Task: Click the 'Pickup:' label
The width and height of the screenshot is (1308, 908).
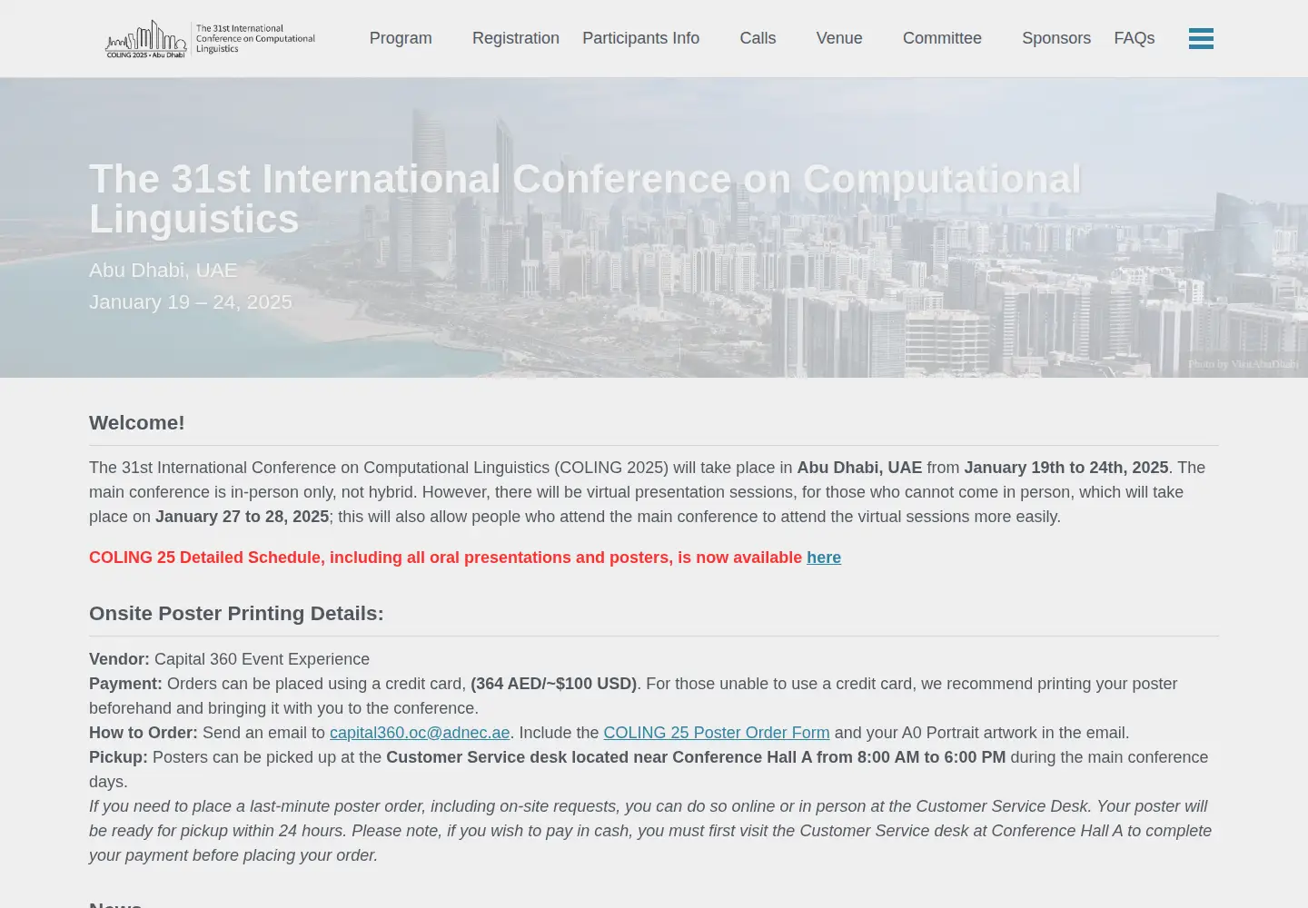Action: 118,757
